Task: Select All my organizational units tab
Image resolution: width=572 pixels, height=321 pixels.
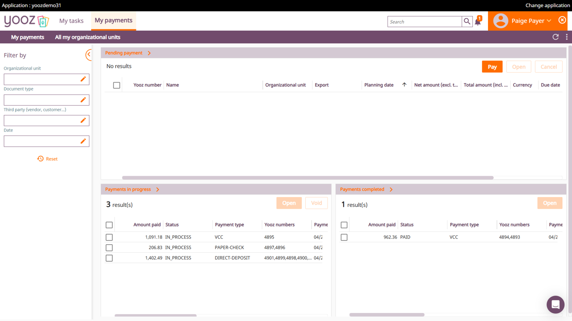Action: coord(88,37)
